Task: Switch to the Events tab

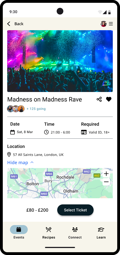Action: [19, 232]
